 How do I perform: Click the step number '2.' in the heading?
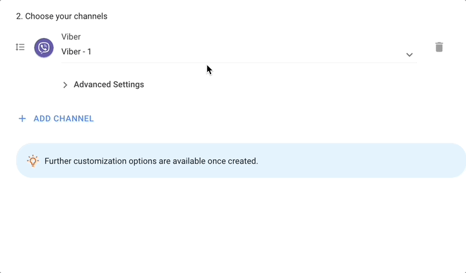pyautogui.click(x=19, y=16)
